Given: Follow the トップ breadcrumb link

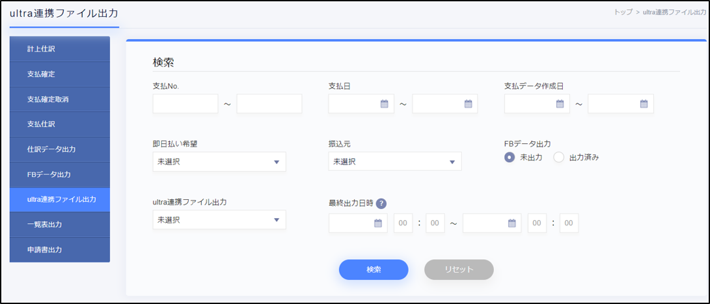Looking at the screenshot, I should [623, 12].
